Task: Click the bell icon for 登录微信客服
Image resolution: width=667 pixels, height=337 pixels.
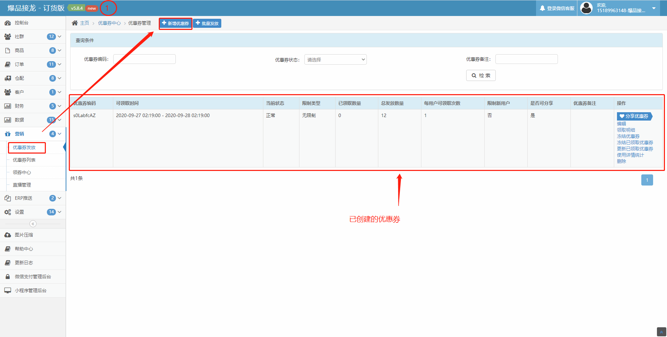Action: (x=542, y=8)
